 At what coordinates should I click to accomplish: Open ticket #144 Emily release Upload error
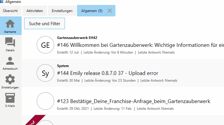(x=107, y=73)
